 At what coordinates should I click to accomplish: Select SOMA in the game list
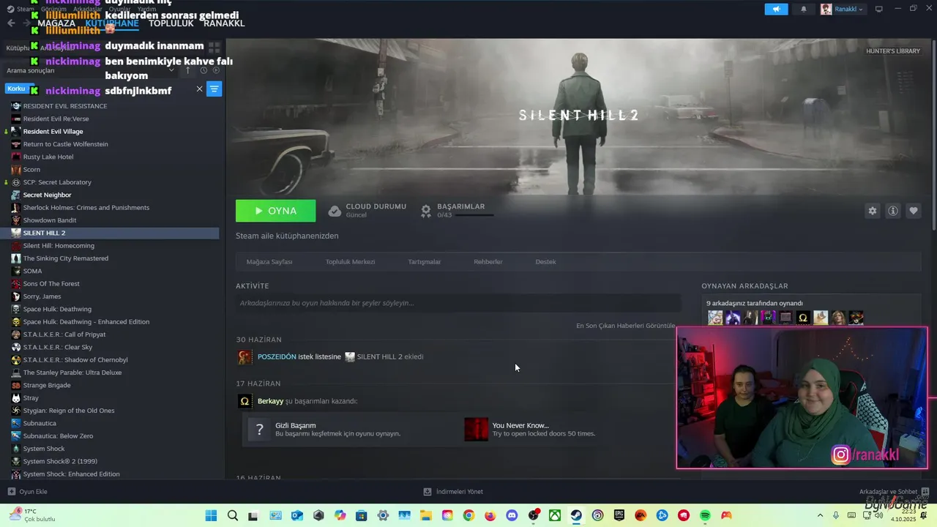click(x=32, y=271)
